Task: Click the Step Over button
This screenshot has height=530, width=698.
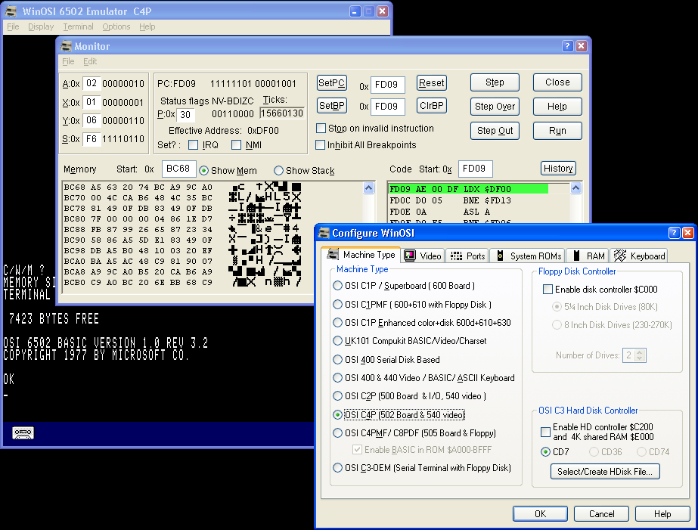Action: tap(495, 107)
